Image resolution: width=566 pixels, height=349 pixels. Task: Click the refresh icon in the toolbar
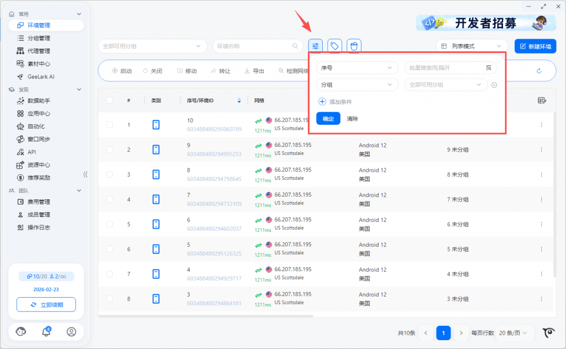point(538,71)
